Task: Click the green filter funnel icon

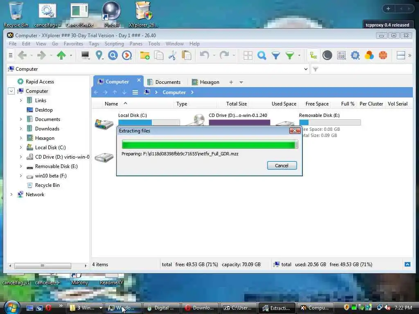Action: point(290,55)
